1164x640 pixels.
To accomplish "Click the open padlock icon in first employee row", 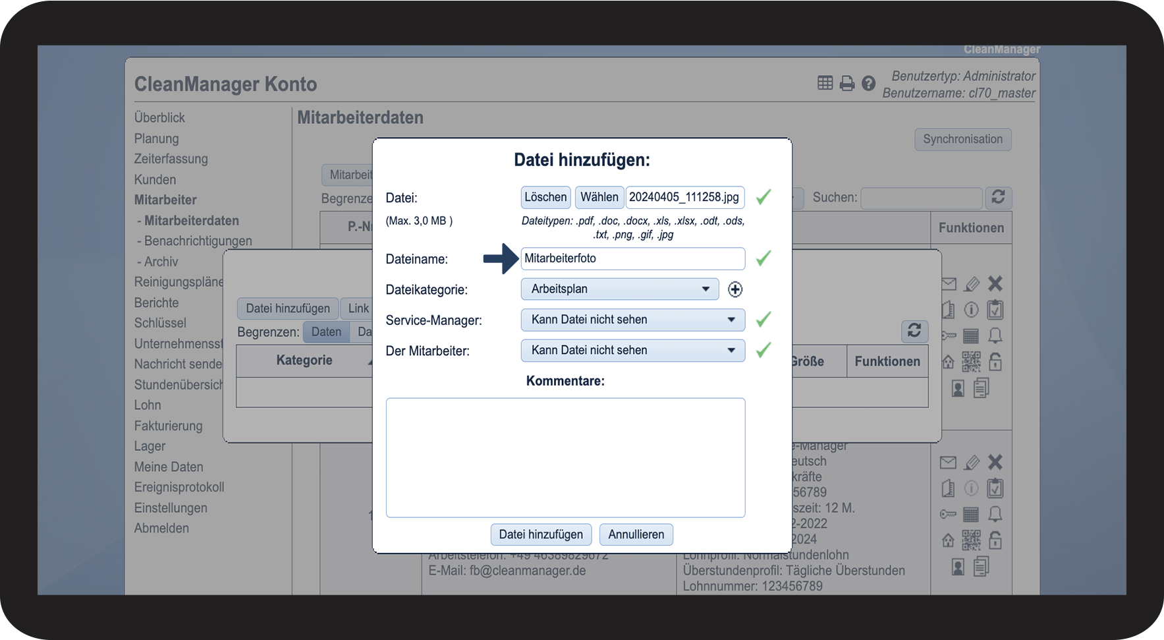I will (995, 362).
